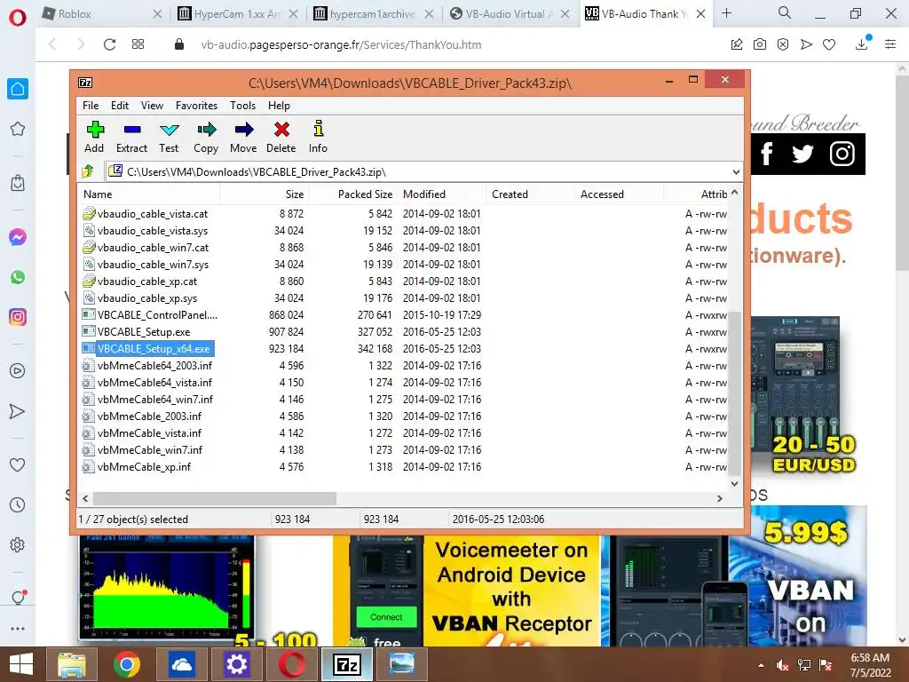Image resolution: width=909 pixels, height=682 pixels.
Task: Reload the browser page
Action: 109,44
